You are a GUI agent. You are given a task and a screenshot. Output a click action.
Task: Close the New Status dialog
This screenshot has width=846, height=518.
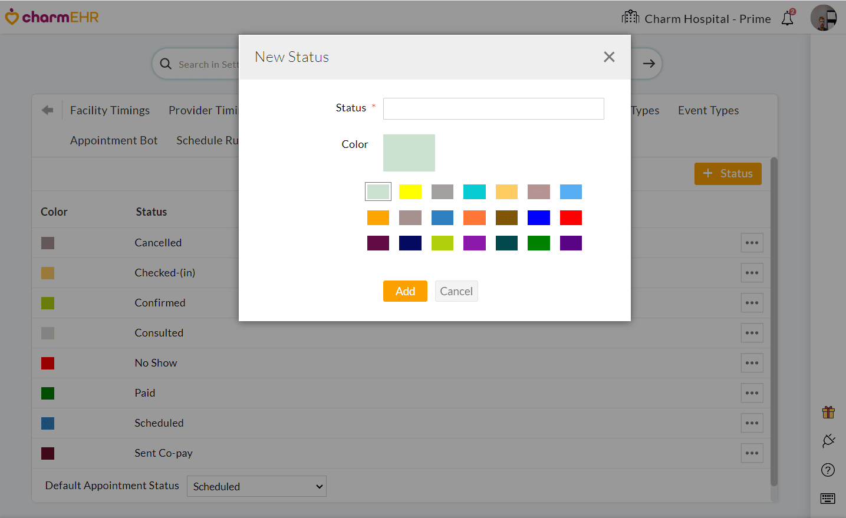[609, 57]
